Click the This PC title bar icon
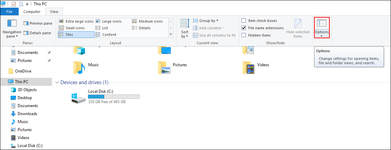Screen dimensions: 391x150 [3, 3]
